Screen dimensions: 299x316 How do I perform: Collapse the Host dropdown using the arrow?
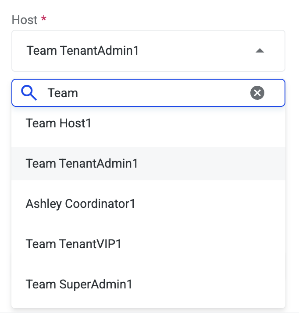click(260, 51)
